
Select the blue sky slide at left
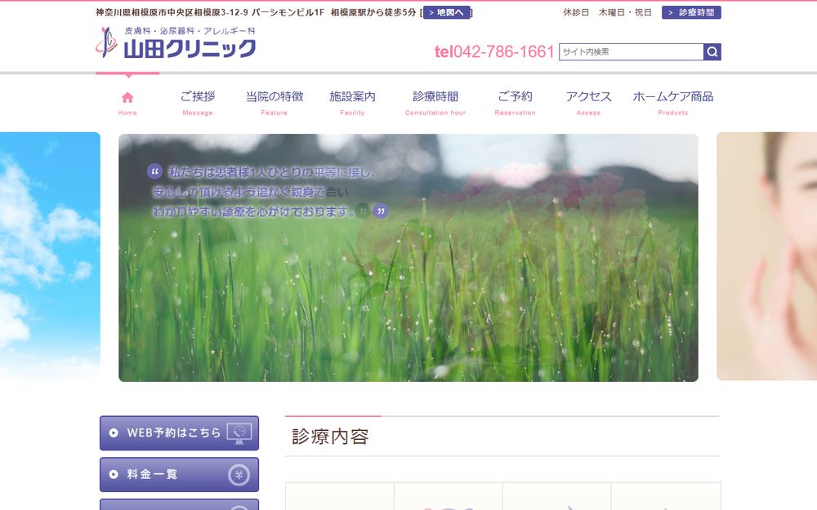point(50,256)
